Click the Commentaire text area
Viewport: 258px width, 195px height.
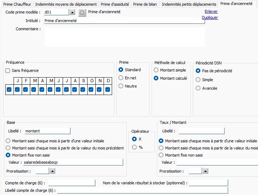(x=124, y=37)
